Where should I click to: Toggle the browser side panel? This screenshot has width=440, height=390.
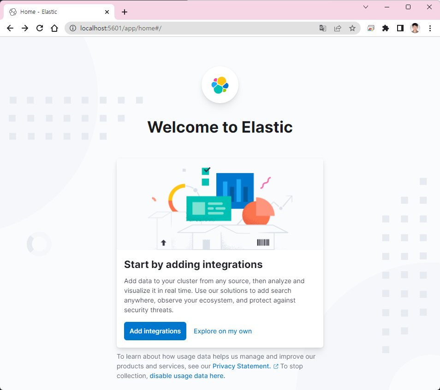tap(400, 28)
